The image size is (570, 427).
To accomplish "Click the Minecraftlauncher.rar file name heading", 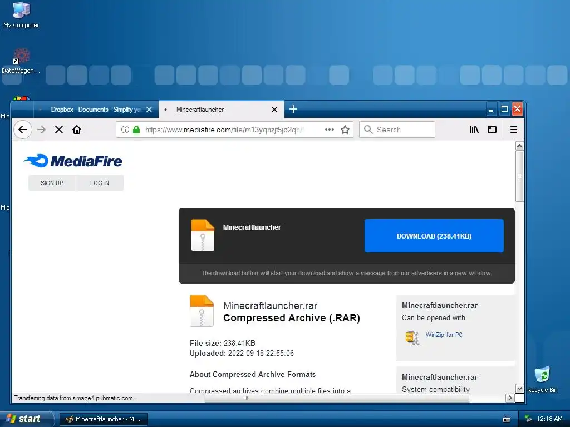I will click(x=270, y=305).
